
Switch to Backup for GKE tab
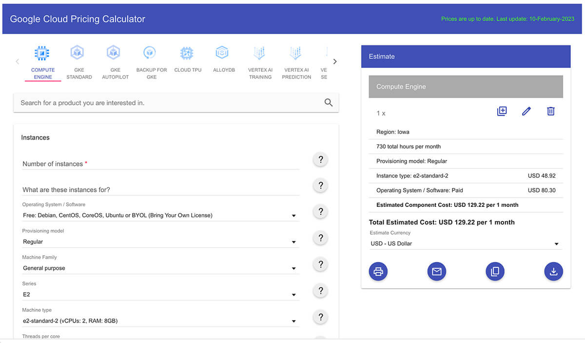point(151,62)
